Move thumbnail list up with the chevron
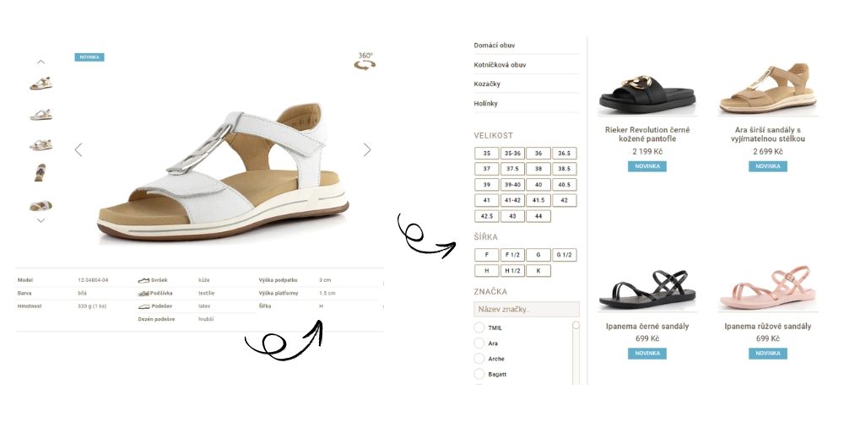The image size is (844, 422). (x=41, y=62)
